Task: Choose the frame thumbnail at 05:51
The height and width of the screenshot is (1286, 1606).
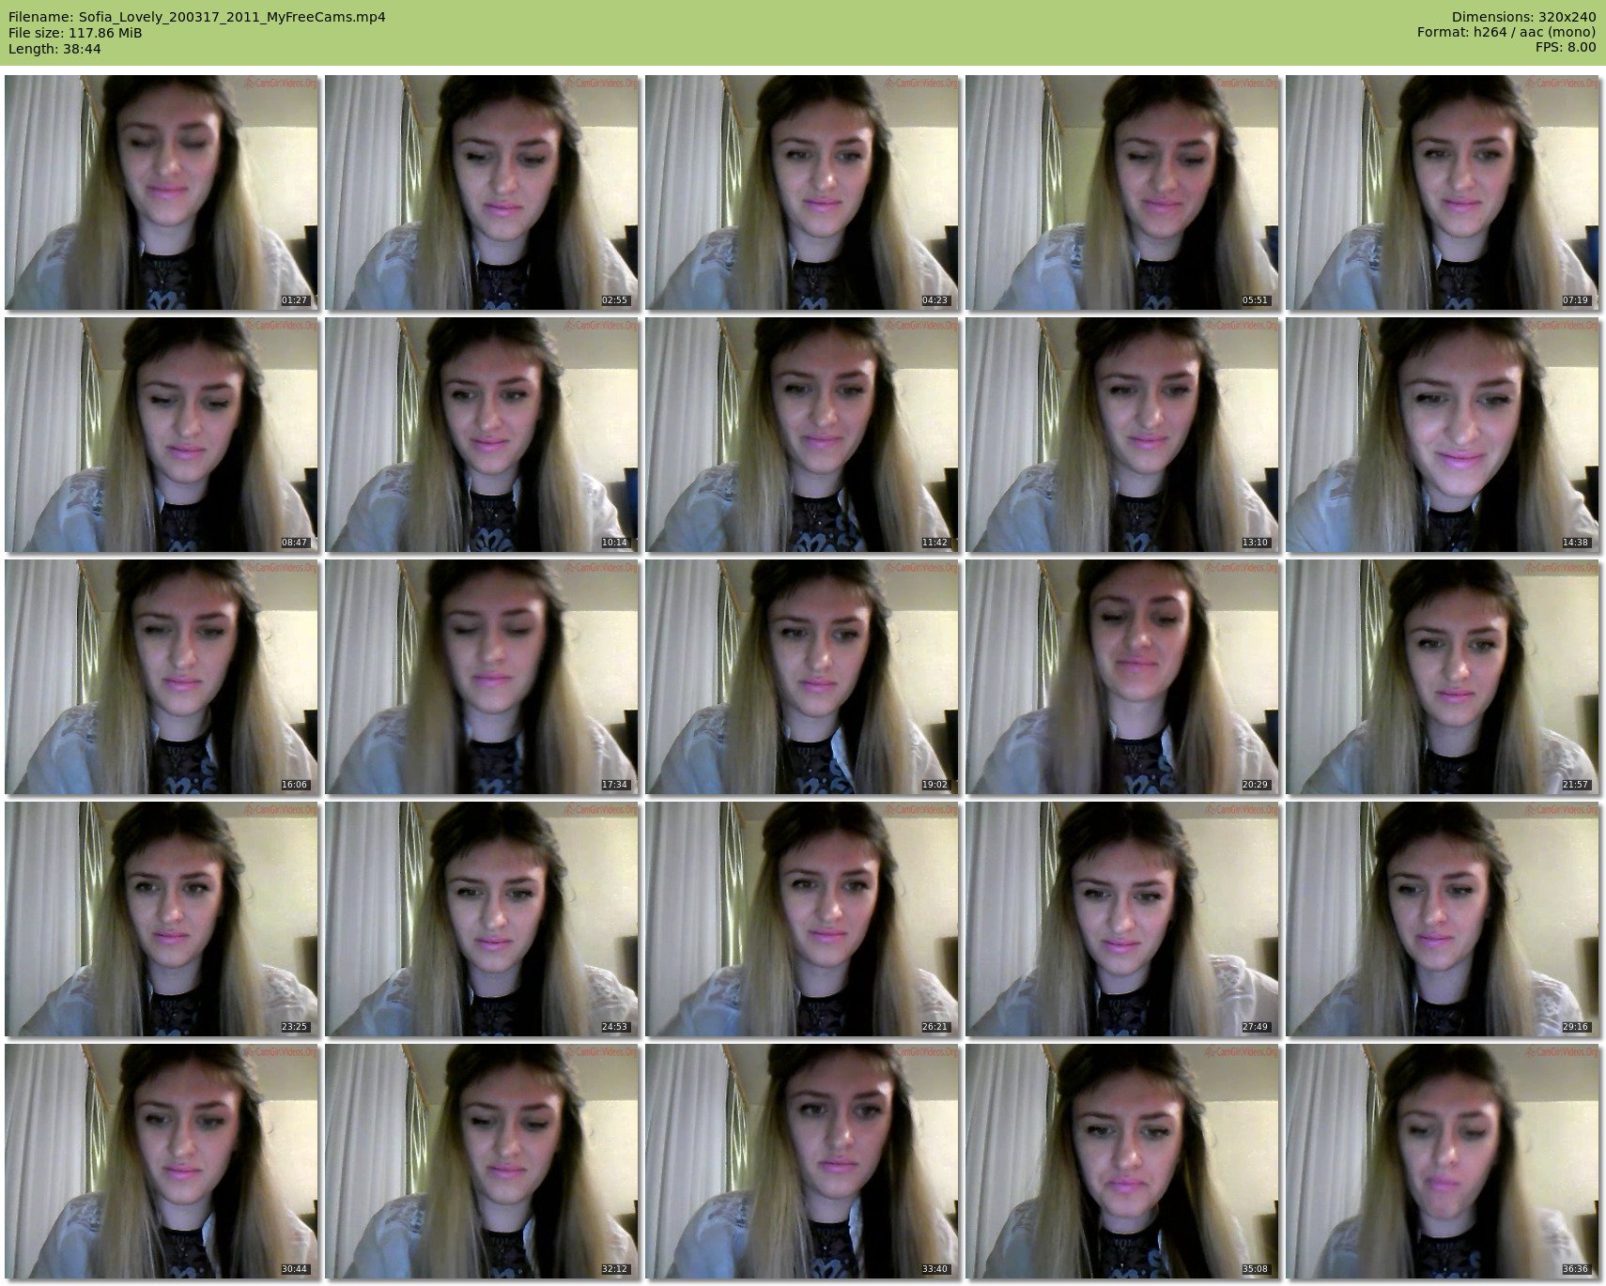Action: point(1122,192)
